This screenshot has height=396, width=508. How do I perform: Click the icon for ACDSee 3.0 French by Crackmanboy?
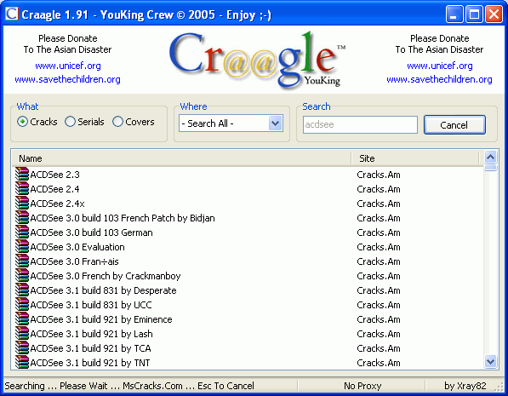(x=22, y=275)
